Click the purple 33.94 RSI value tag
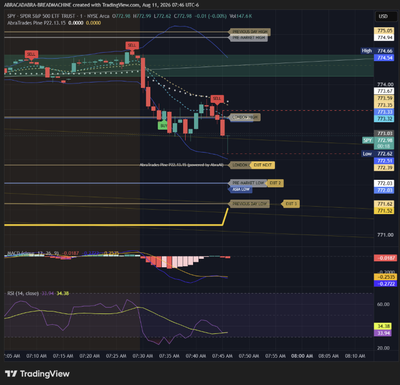 (383, 333)
